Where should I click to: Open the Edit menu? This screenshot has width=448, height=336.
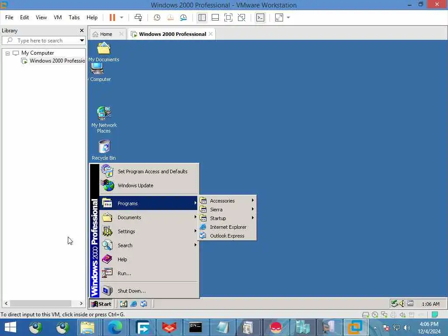point(24,17)
